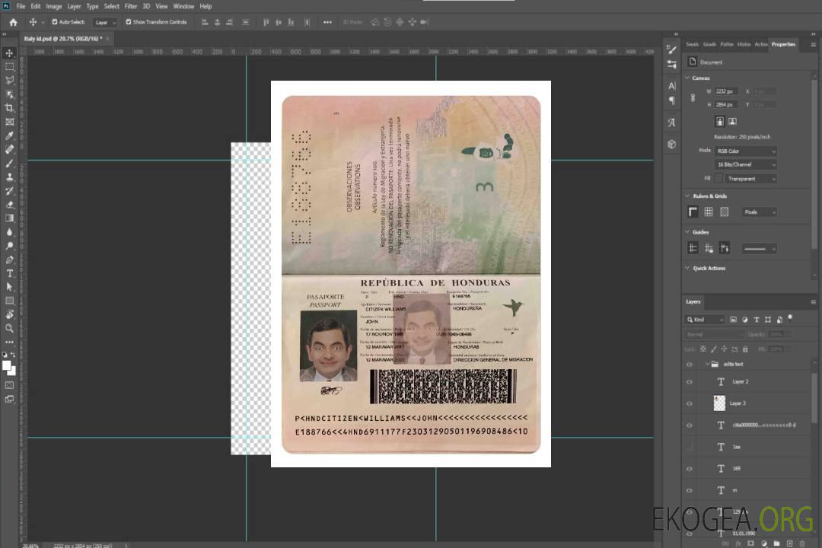Select the Object Selection tool
The width and height of the screenshot is (822, 548).
pyautogui.click(x=9, y=94)
